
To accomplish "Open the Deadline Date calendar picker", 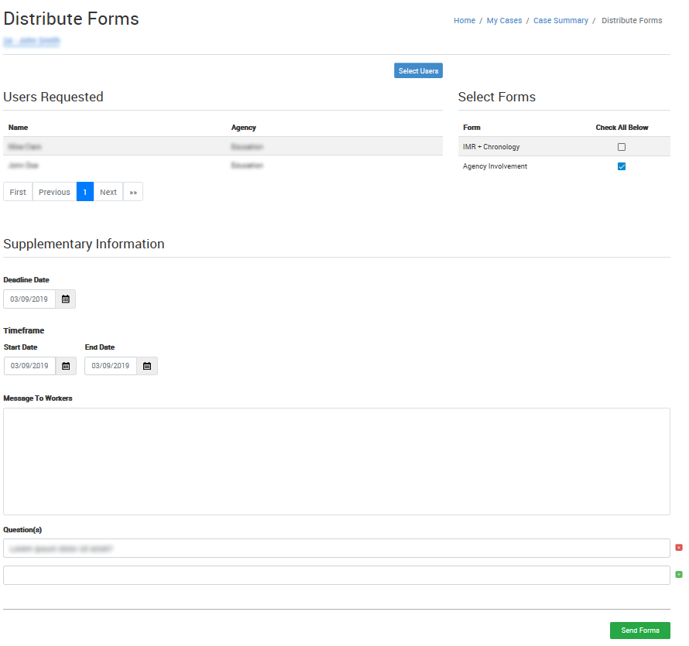I will pos(66,299).
